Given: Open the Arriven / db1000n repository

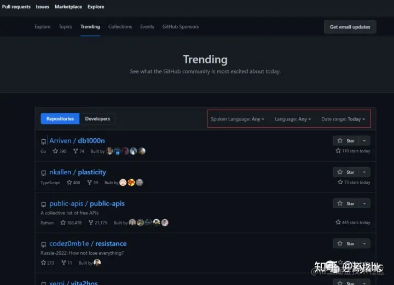Looking at the screenshot, I should click(x=77, y=141).
